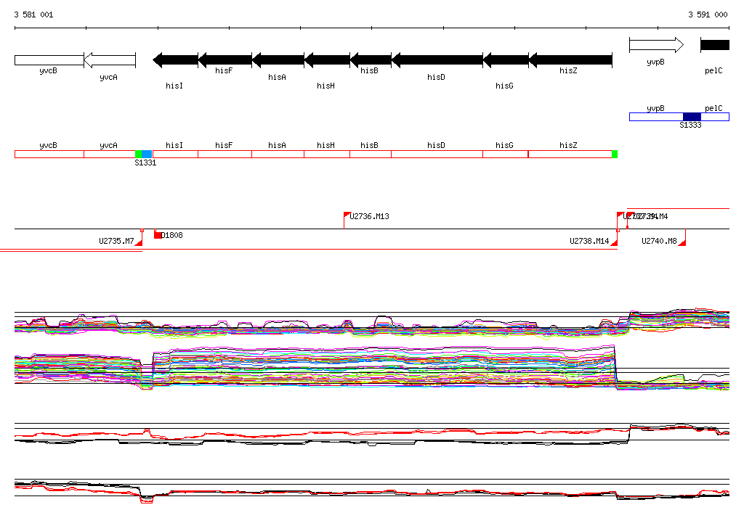Click the red D1808 square marker
The height and width of the screenshot is (518, 744).
[x=158, y=235]
